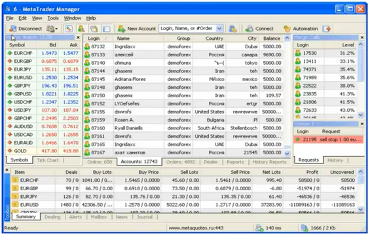The width and height of the screenshot is (370, 236).
Task: Click the GOLD symbol icon in Market Watch
Action: pyautogui.click(x=10, y=151)
